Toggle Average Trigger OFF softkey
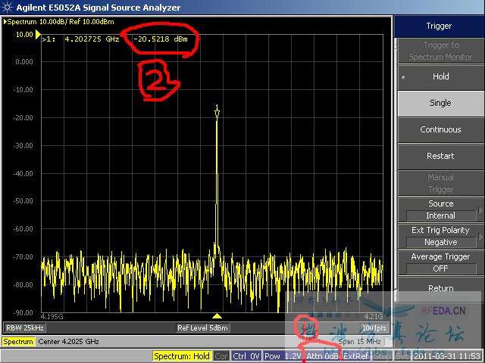This screenshot has height=363, width=485. point(440,263)
